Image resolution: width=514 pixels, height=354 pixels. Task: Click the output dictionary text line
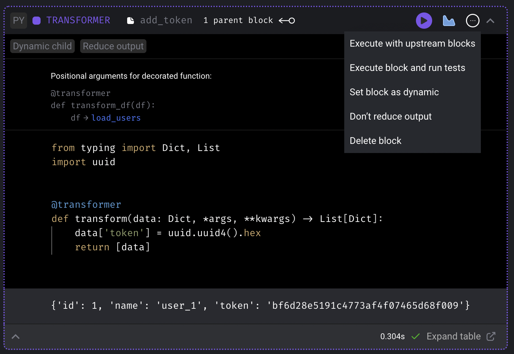click(x=260, y=306)
